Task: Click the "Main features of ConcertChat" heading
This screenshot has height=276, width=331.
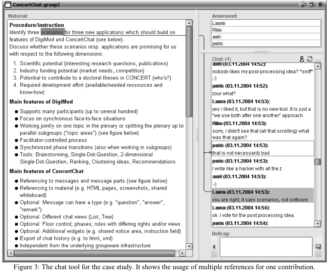Action: pyautogui.click(x=46, y=171)
